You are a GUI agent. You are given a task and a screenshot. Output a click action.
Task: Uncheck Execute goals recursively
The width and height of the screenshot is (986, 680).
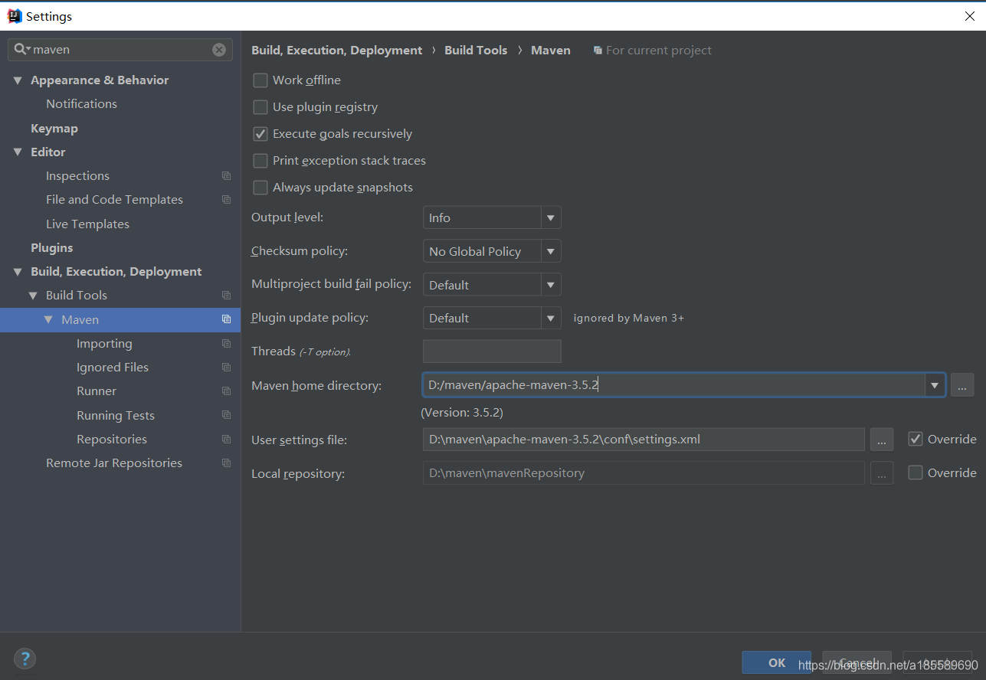(x=260, y=134)
